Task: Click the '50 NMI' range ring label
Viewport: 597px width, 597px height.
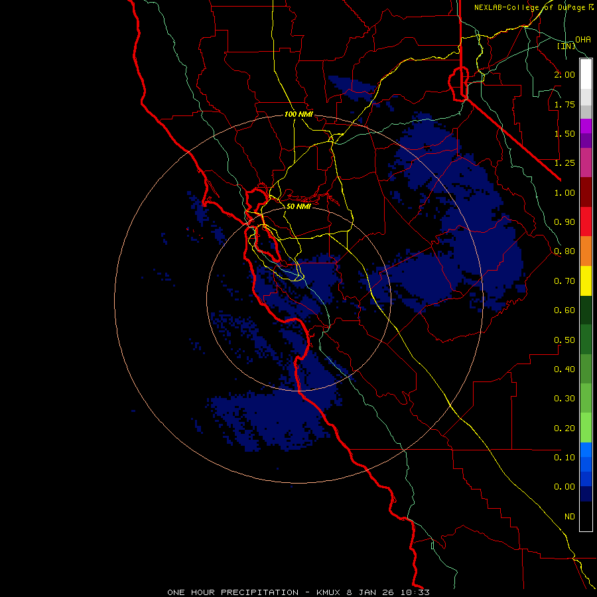Action: 298,206
